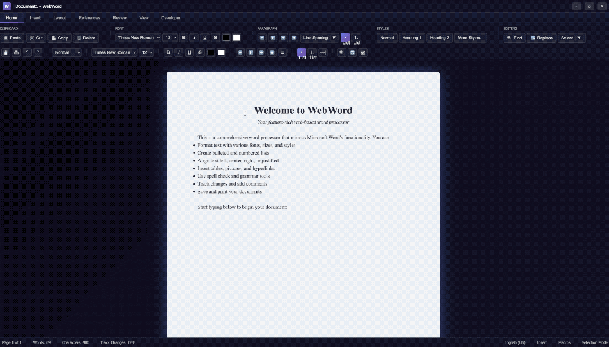Image resolution: width=609 pixels, height=347 pixels.
Task: Apply the Normal style button in Styles
Action: (387, 38)
